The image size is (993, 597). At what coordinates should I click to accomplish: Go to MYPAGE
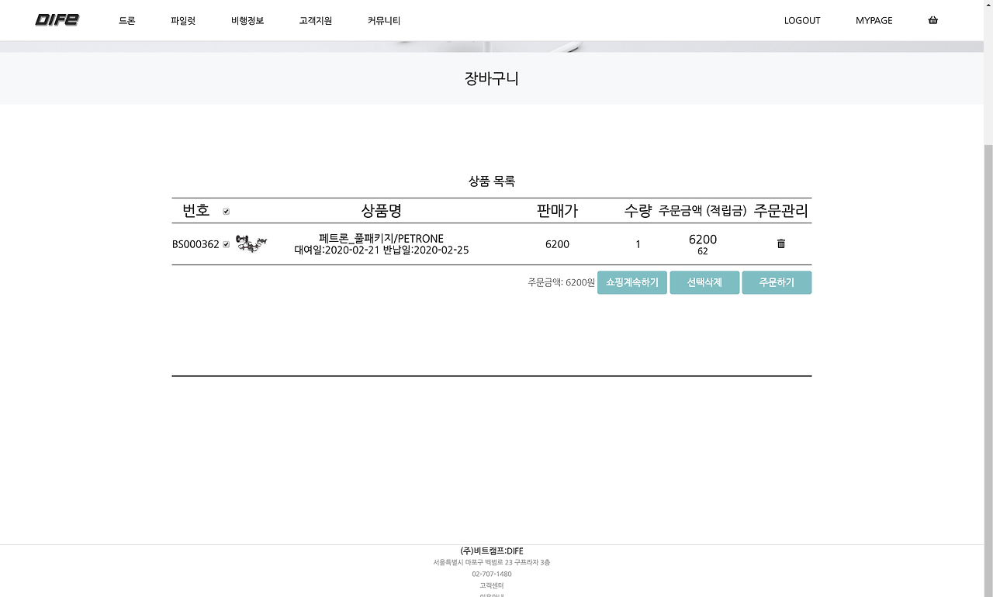[874, 21]
